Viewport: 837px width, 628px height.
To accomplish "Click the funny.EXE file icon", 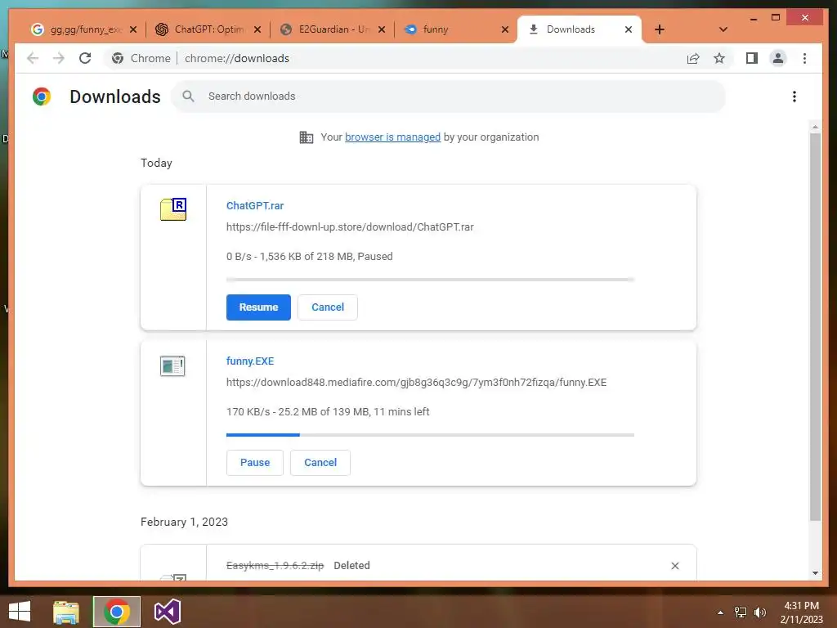I will (x=172, y=366).
